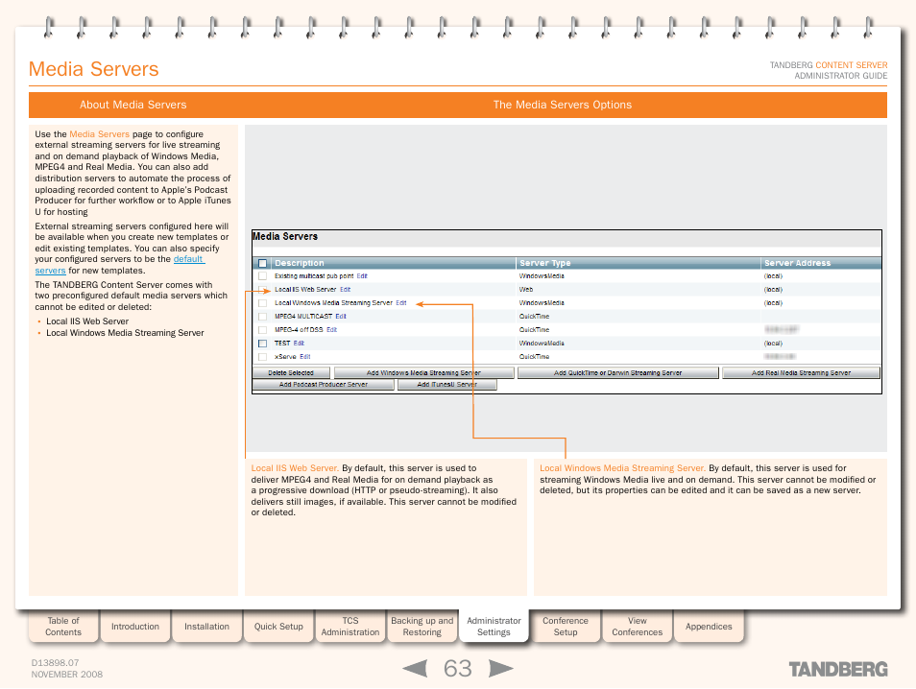Click the TANDBERG logo
The height and width of the screenshot is (689, 916).
(838, 670)
